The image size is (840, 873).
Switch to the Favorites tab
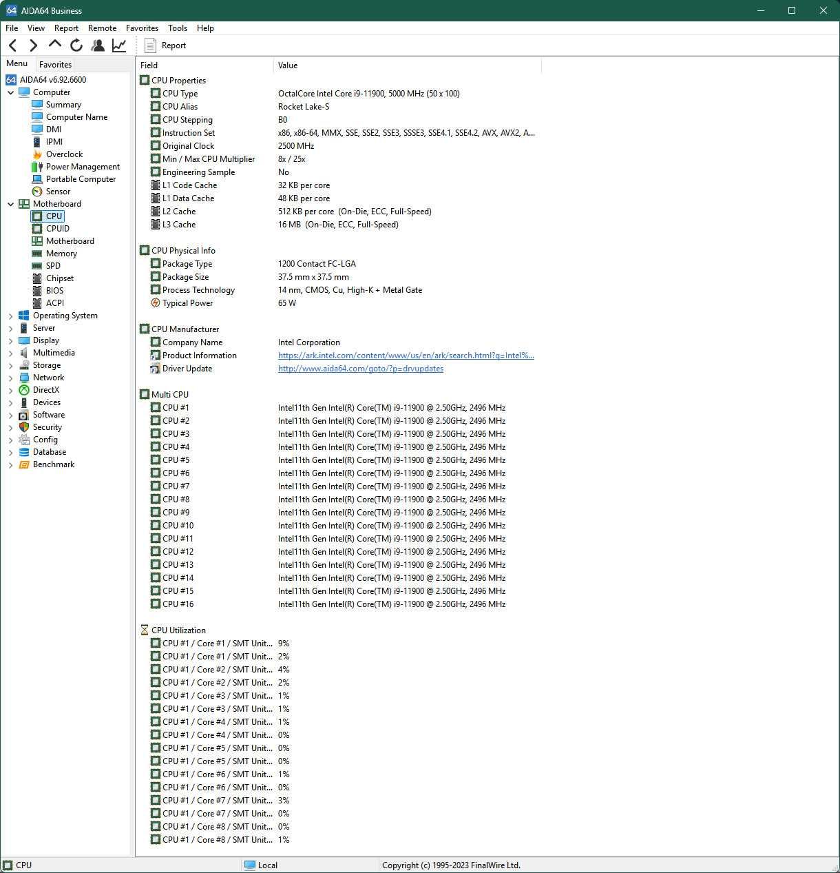coord(55,64)
